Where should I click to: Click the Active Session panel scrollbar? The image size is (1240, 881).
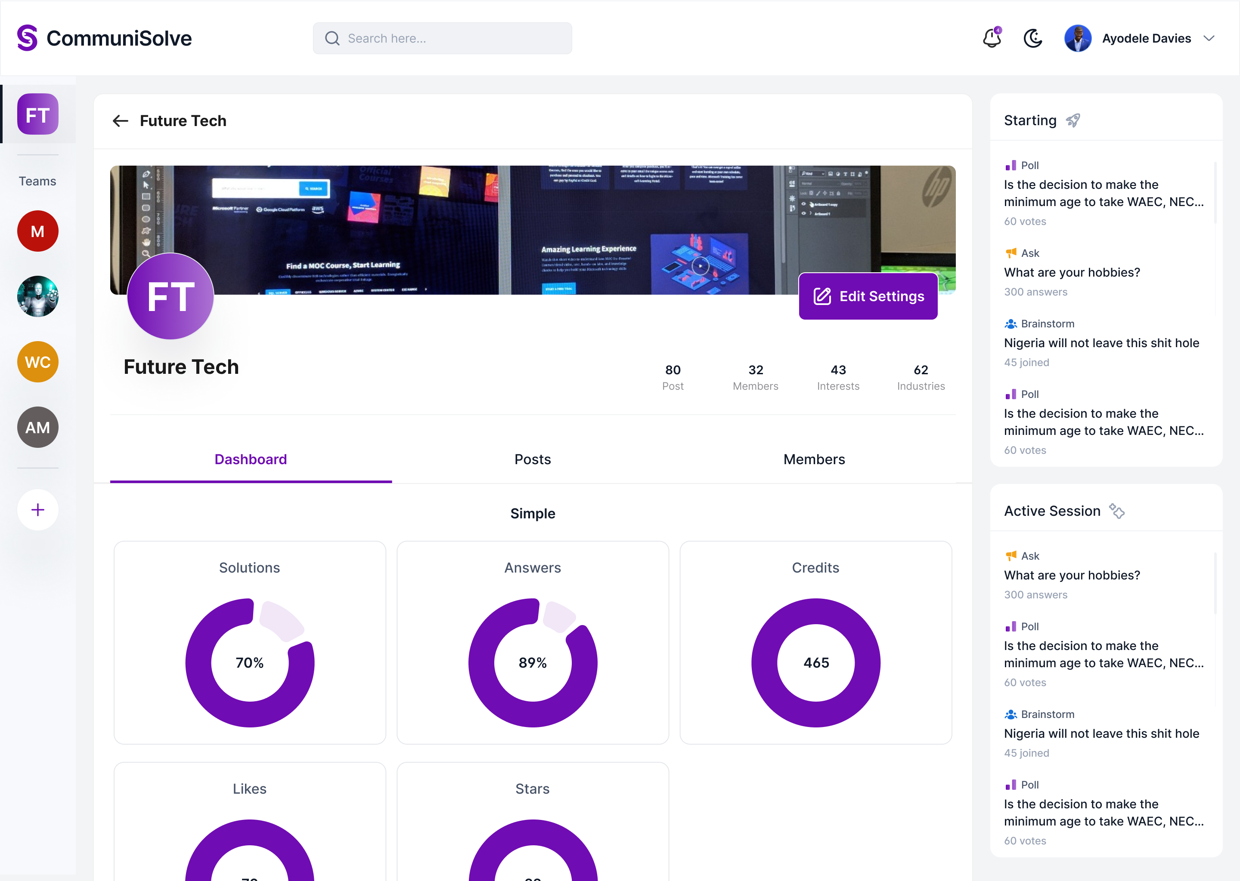(x=1215, y=584)
